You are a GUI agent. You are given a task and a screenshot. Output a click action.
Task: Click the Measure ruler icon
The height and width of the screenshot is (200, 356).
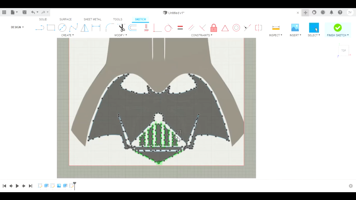pos(276,28)
